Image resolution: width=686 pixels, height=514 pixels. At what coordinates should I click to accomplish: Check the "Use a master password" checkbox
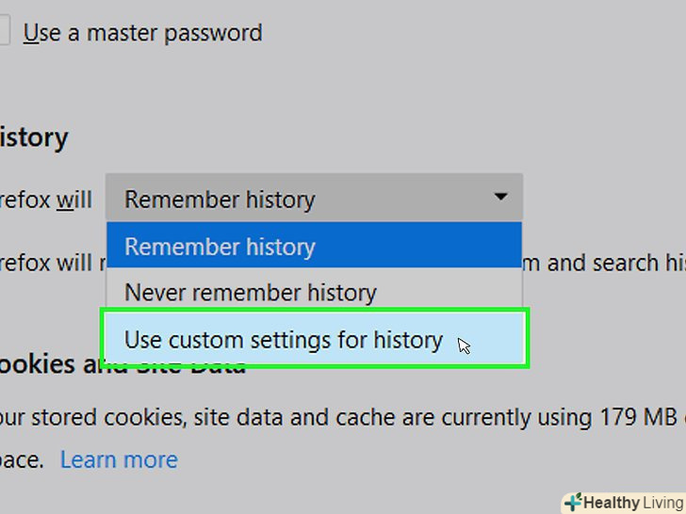pyautogui.click(x=4, y=32)
